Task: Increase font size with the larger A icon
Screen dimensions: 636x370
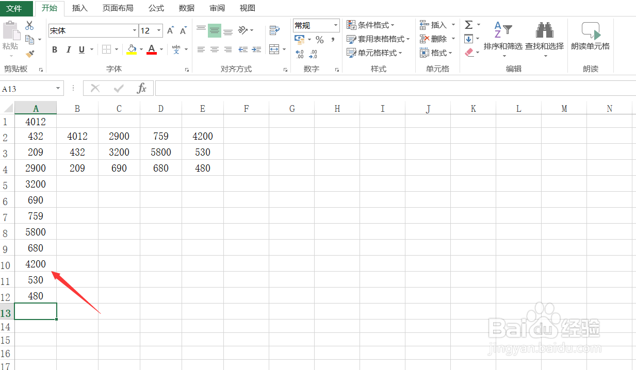Action: [x=170, y=31]
